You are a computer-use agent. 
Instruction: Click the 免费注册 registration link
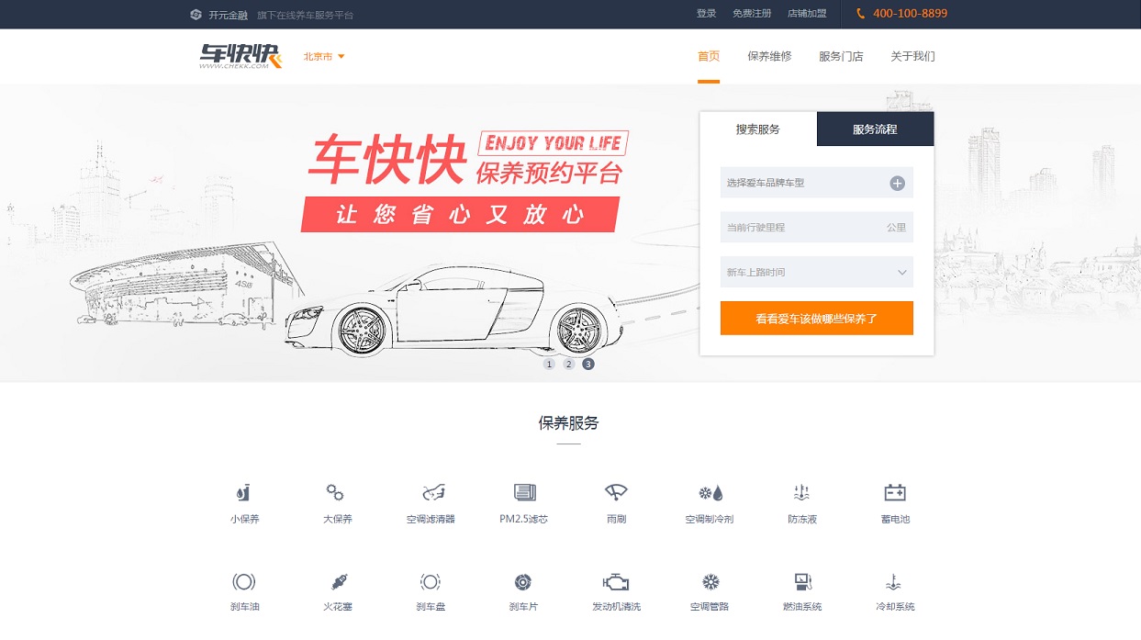[x=752, y=13]
